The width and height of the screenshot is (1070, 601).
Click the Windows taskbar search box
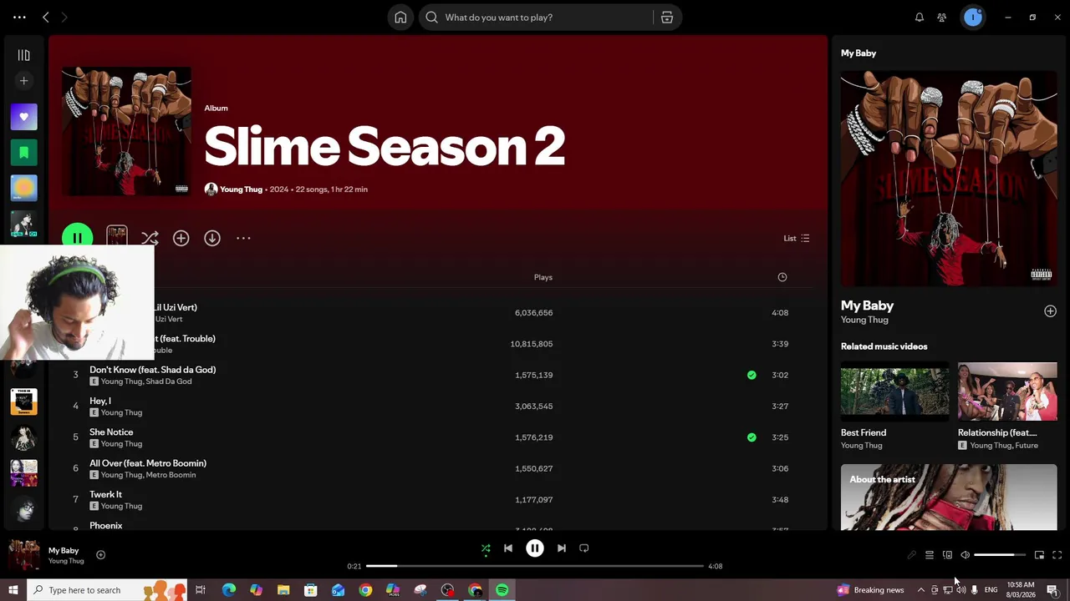[107, 590]
